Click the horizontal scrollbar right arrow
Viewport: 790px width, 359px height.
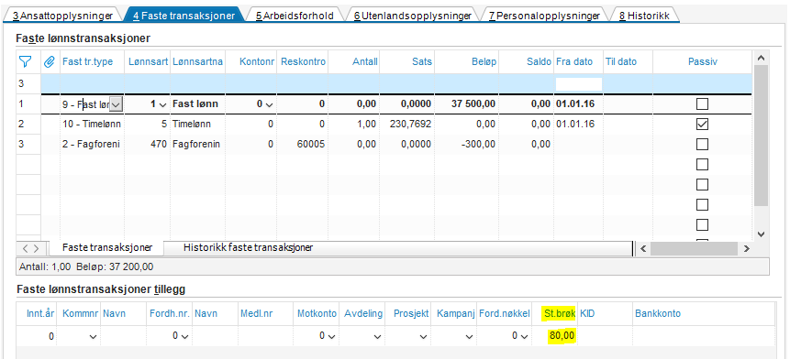click(747, 248)
